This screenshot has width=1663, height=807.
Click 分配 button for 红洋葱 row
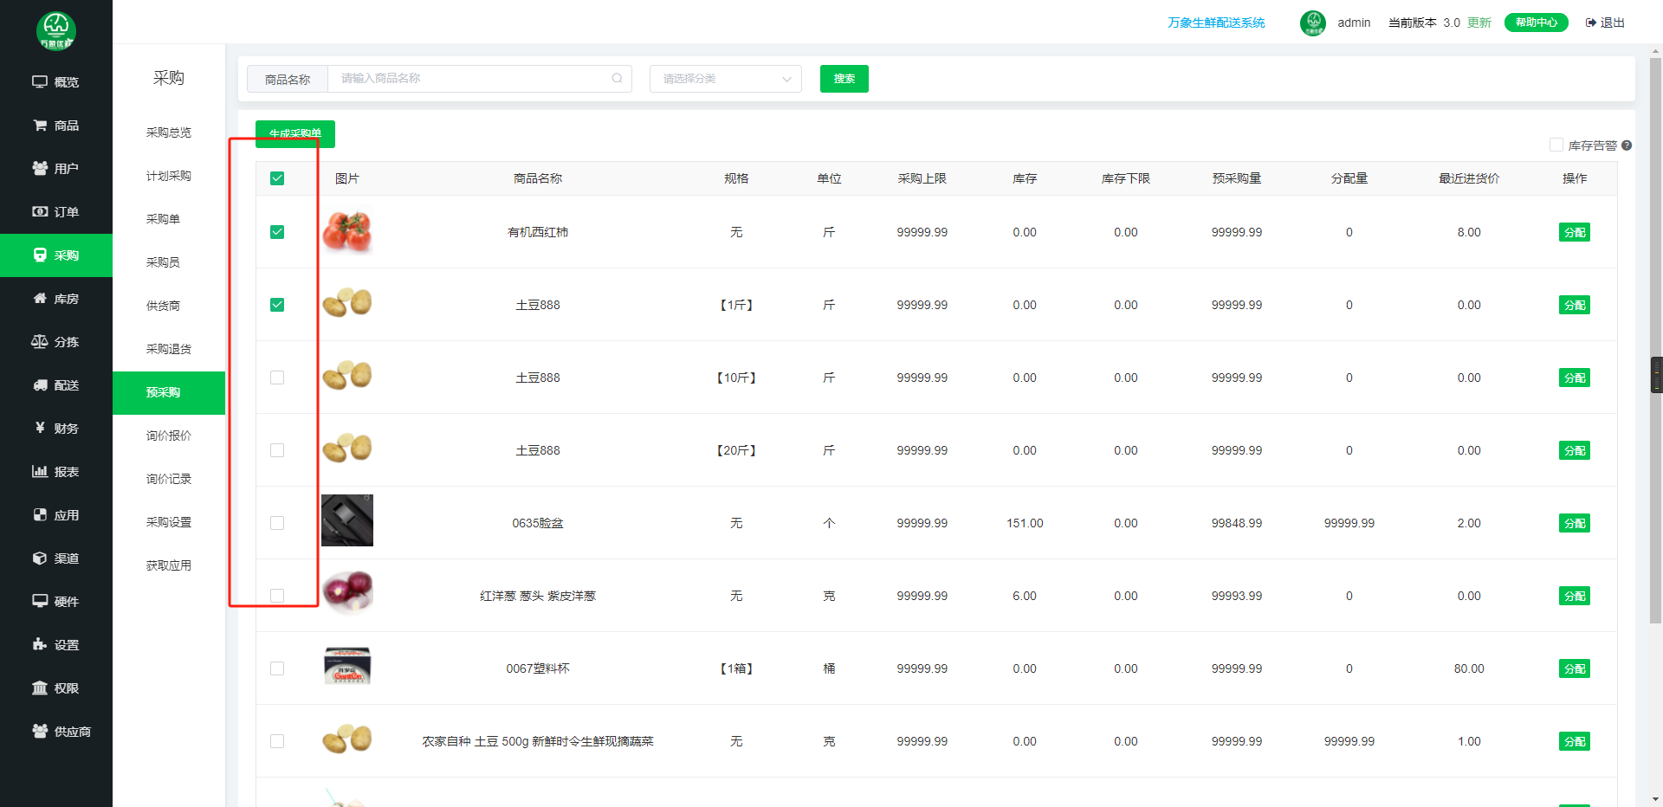(x=1575, y=596)
